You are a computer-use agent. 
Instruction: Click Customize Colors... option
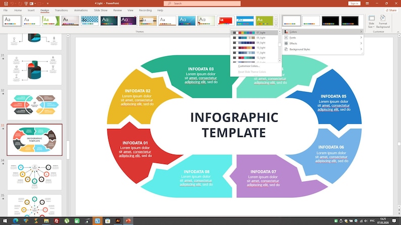click(248, 66)
